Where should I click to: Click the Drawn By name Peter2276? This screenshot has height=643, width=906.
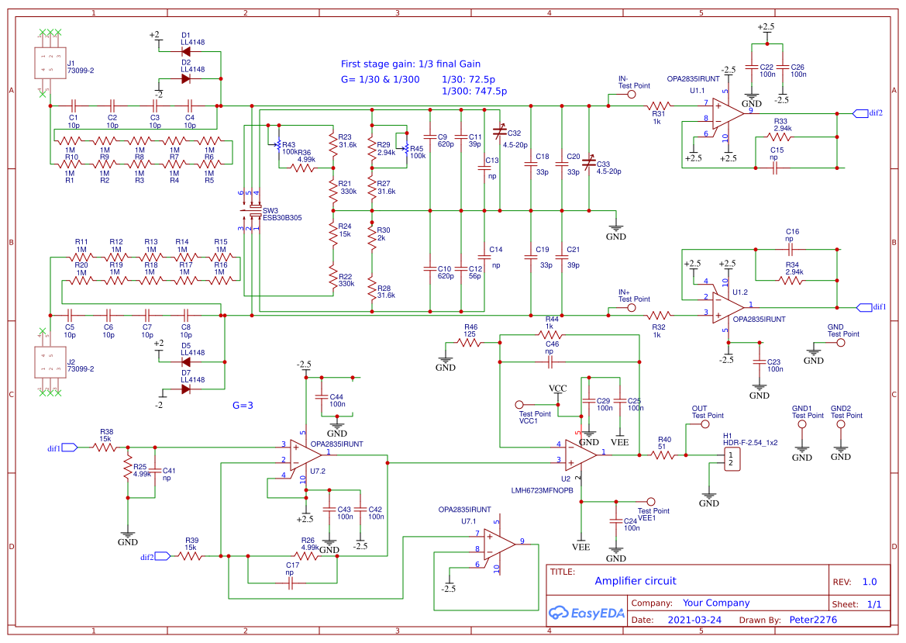point(812,619)
